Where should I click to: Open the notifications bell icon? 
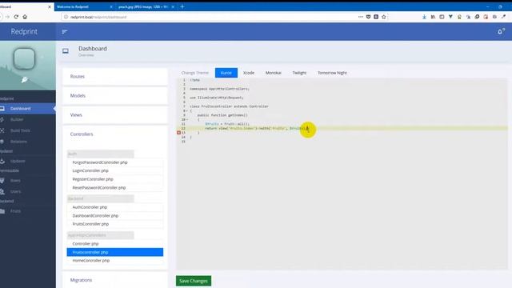click(x=500, y=31)
